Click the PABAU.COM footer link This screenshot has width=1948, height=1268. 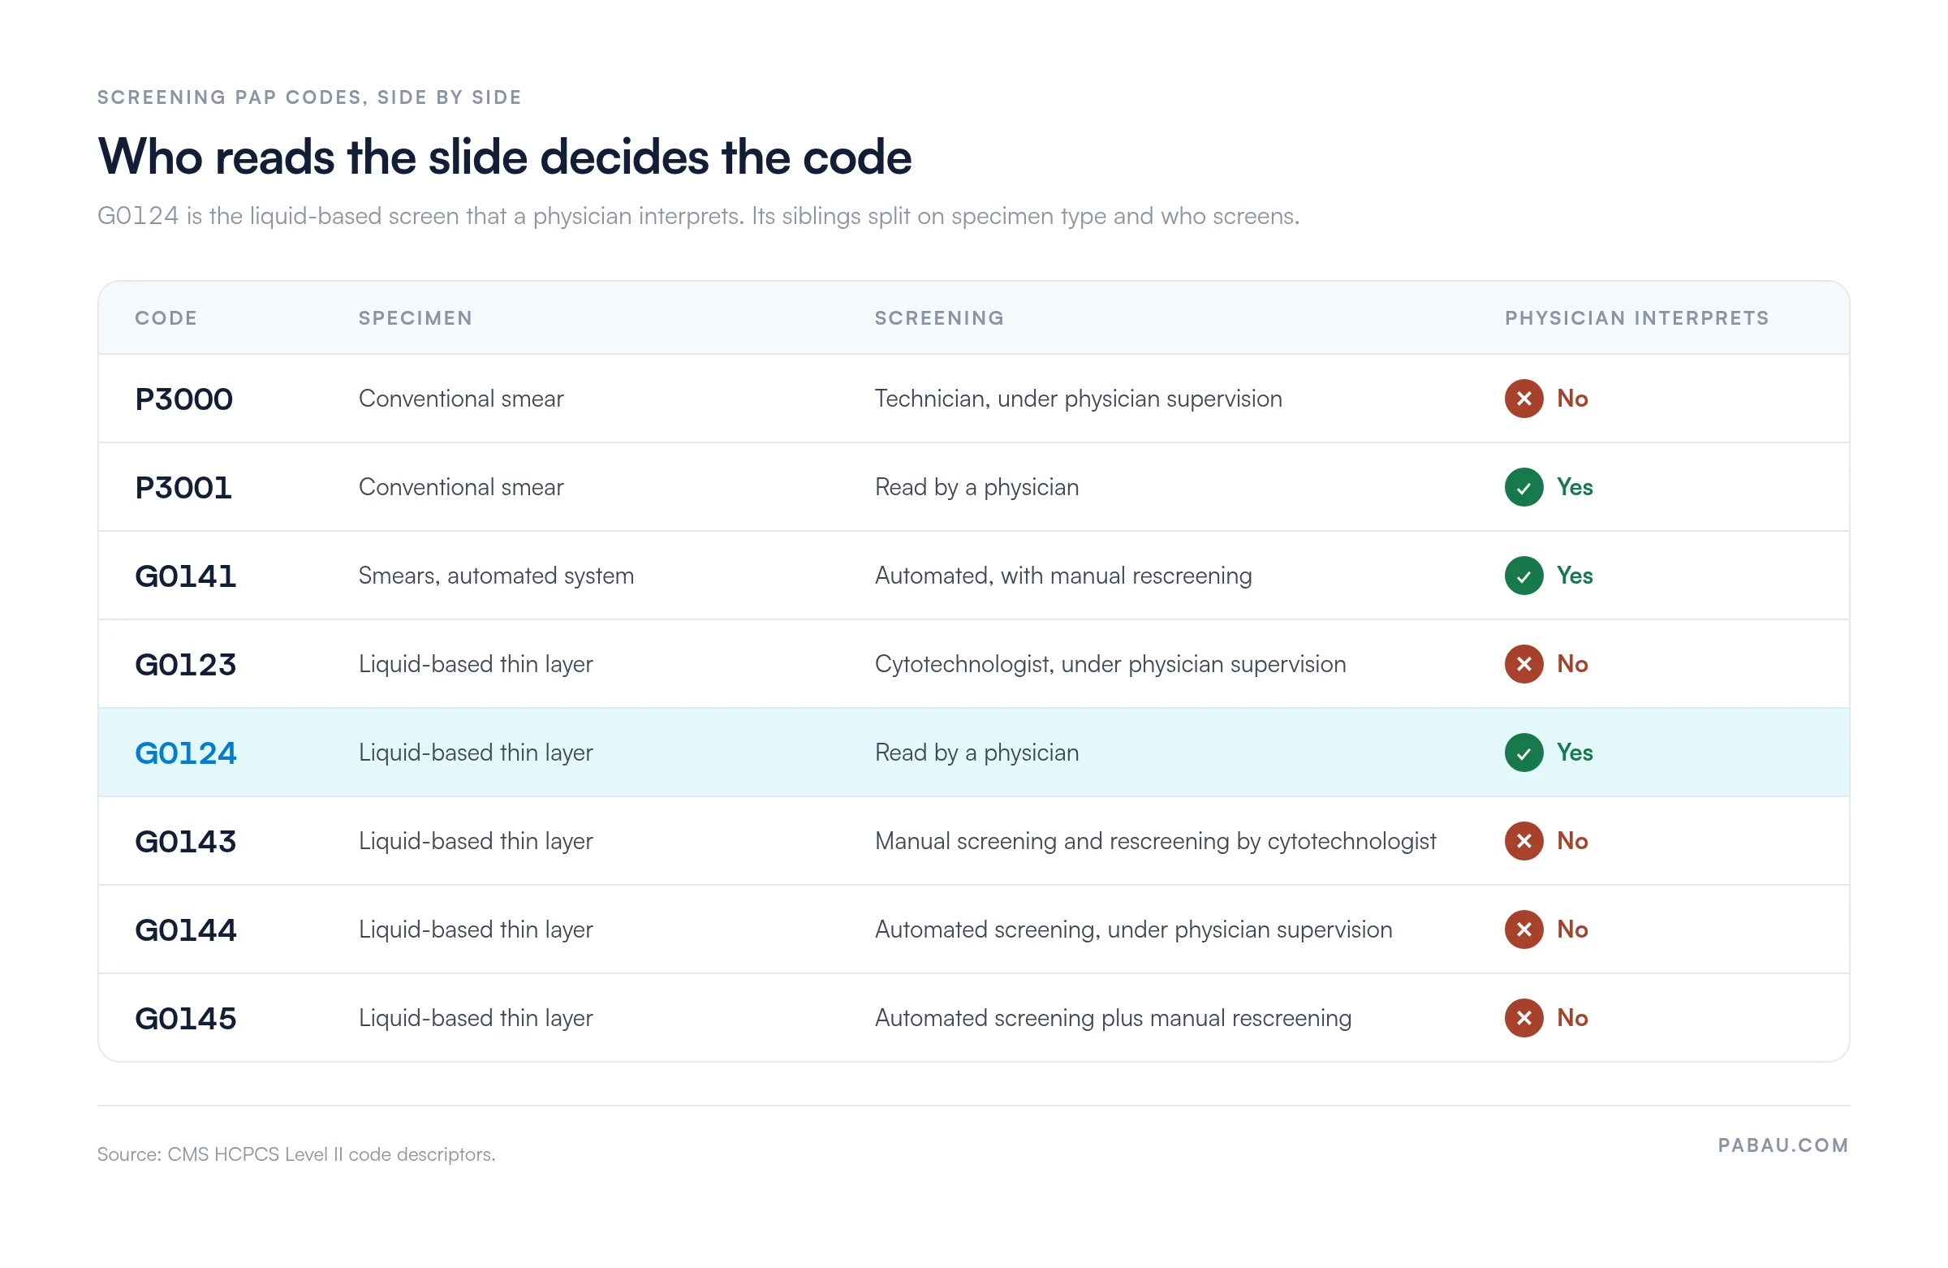click(1782, 1145)
